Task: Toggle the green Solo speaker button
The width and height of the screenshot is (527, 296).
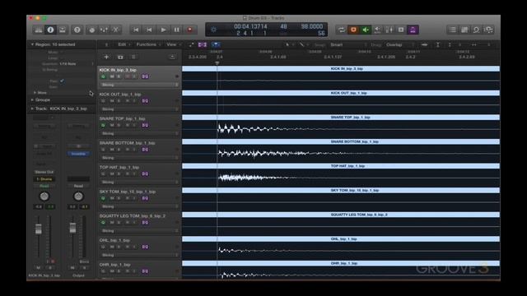Action: pos(366,30)
